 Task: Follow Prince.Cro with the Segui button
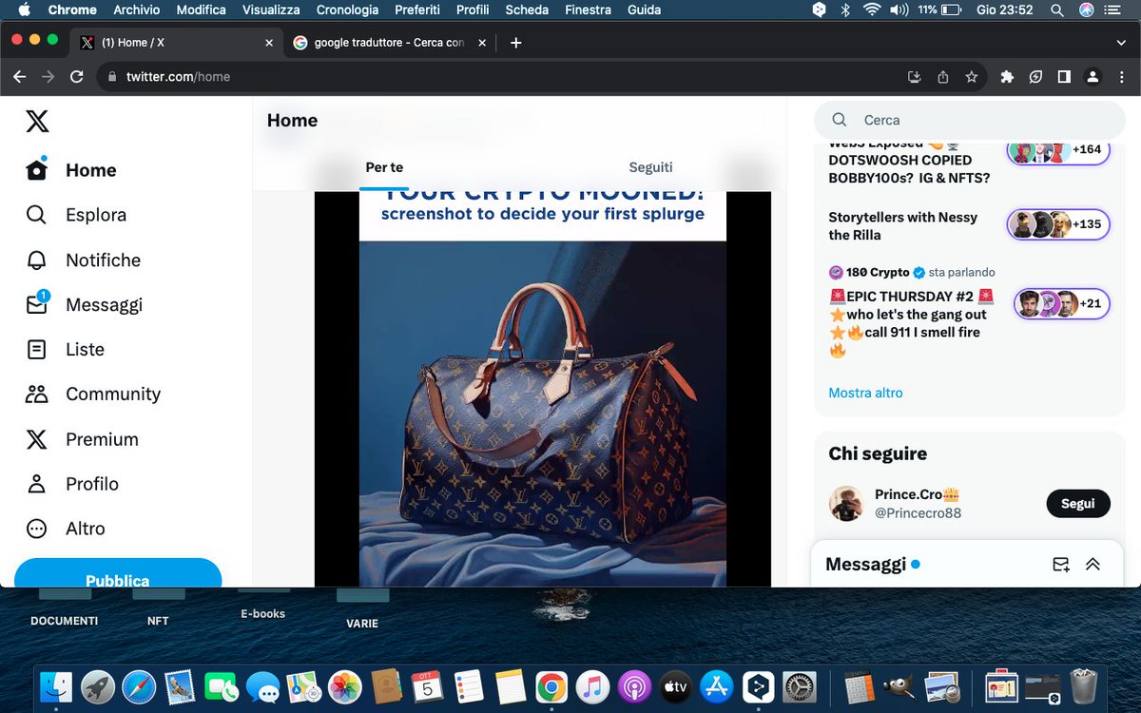(x=1078, y=504)
